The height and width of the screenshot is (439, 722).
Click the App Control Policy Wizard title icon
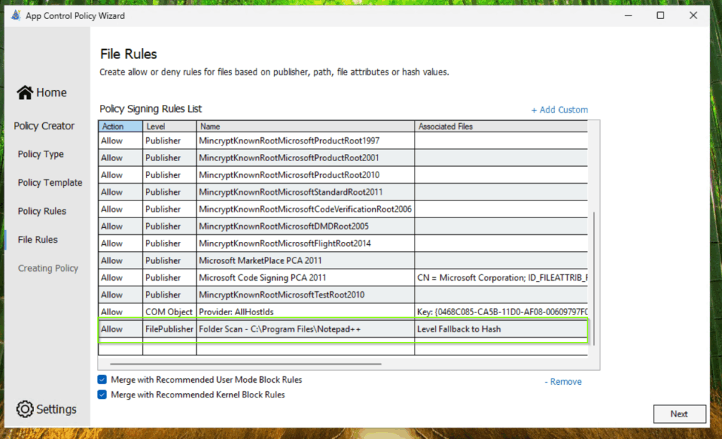click(x=16, y=15)
